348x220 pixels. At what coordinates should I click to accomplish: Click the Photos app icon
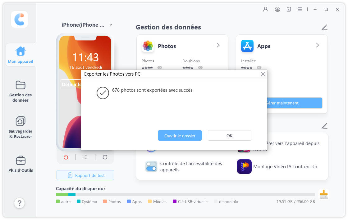[x=148, y=46]
